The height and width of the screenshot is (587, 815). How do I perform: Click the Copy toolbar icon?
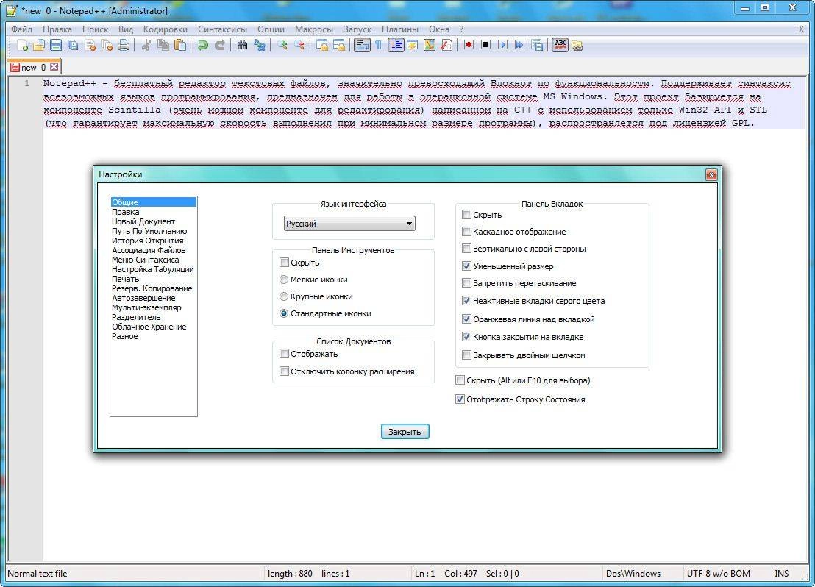pos(163,45)
